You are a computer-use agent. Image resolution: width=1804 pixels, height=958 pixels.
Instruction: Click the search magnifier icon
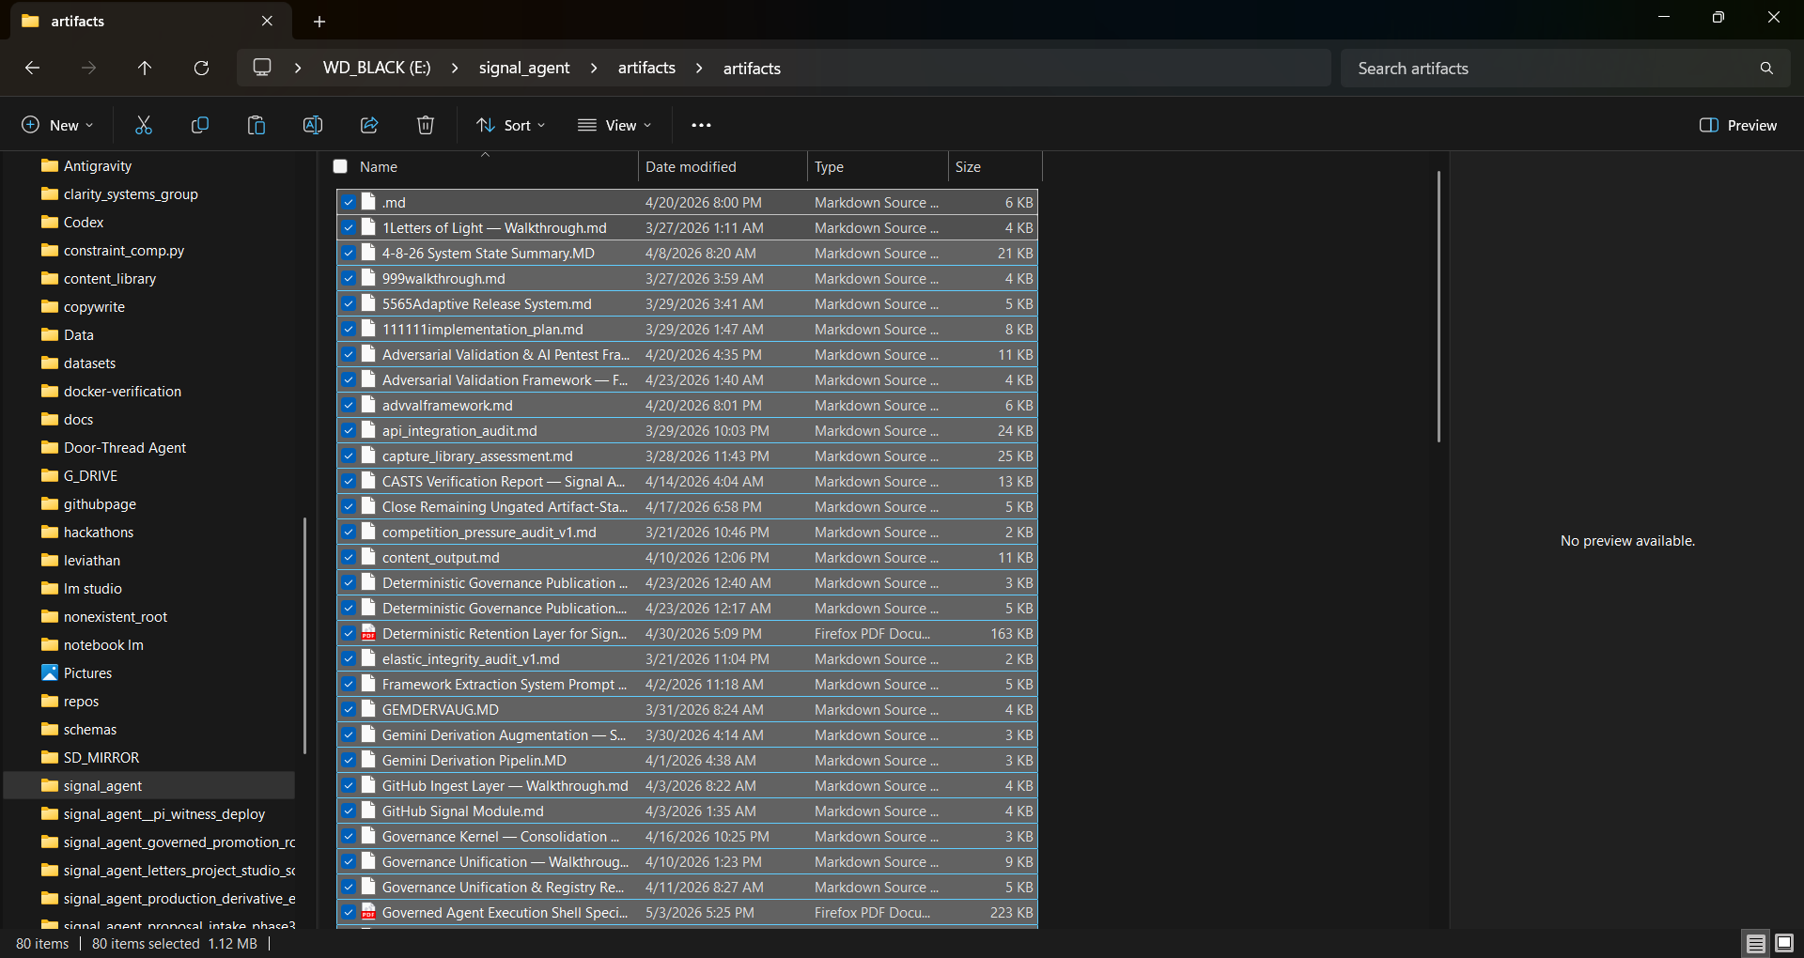[1766, 68]
